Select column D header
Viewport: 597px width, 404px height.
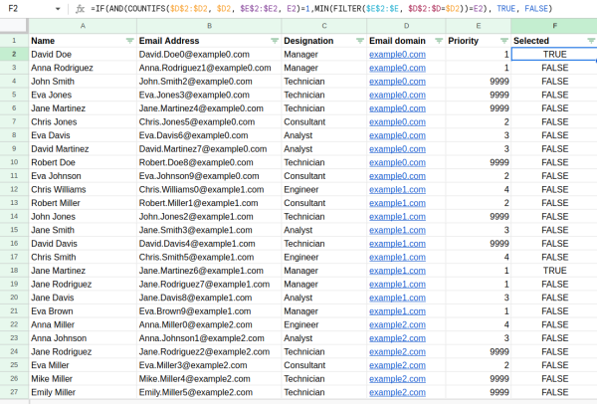[x=406, y=26]
